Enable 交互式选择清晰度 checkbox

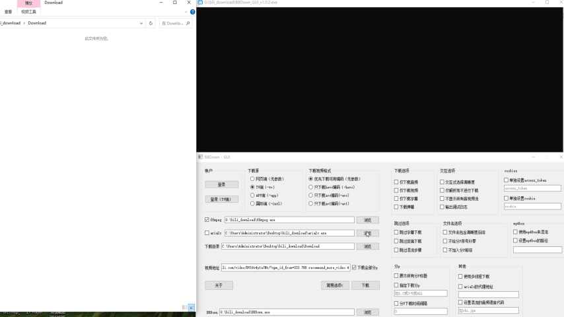pyautogui.click(x=442, y=182)
